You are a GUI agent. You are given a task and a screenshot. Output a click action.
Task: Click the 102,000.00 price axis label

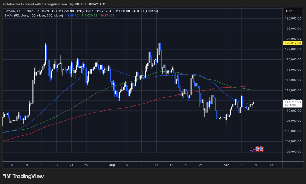(294, 152)
